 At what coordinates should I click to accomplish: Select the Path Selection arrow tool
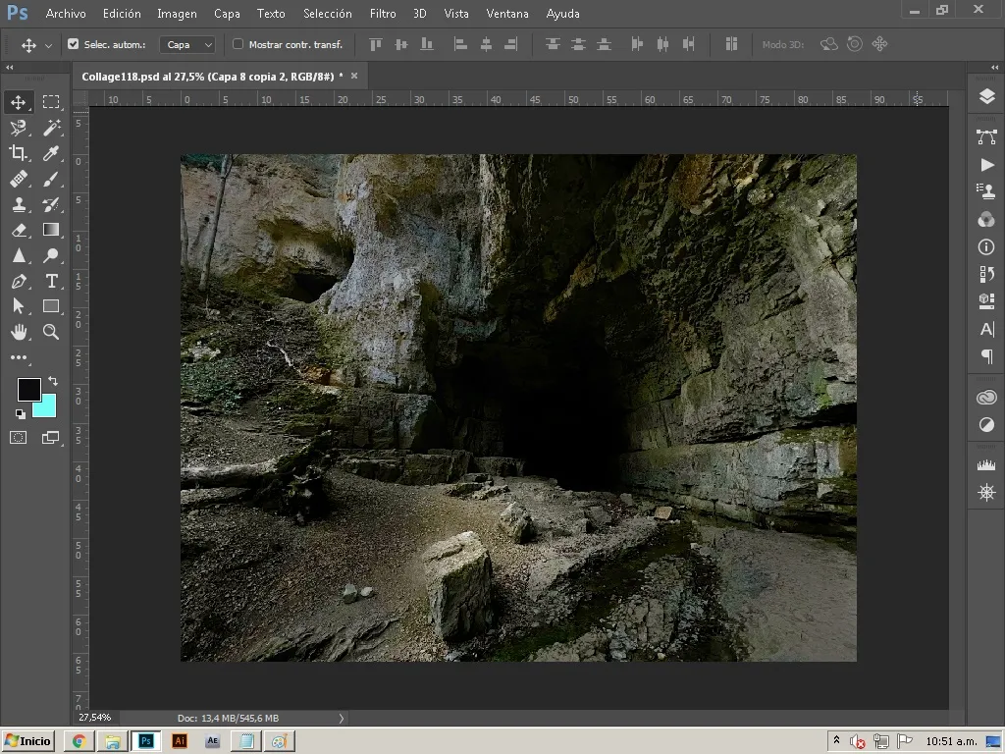[x=18, y=306]
